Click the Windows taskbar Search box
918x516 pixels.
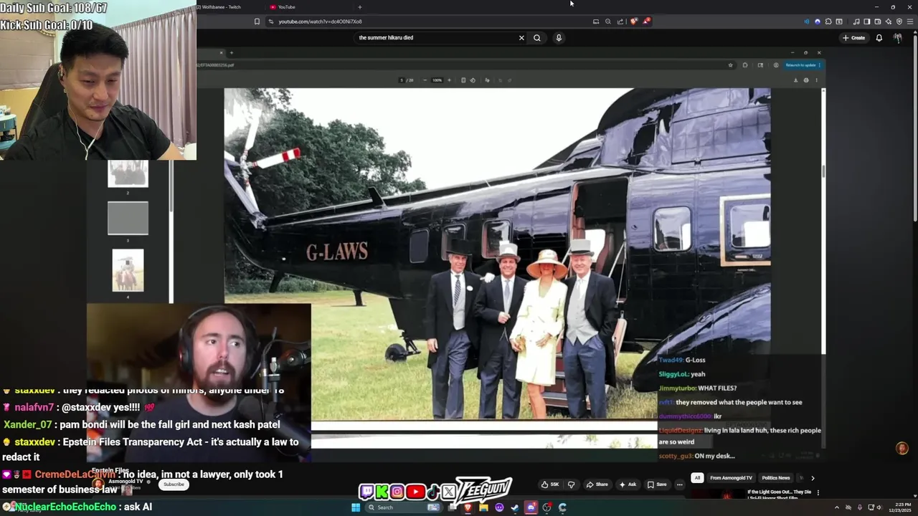404,507
